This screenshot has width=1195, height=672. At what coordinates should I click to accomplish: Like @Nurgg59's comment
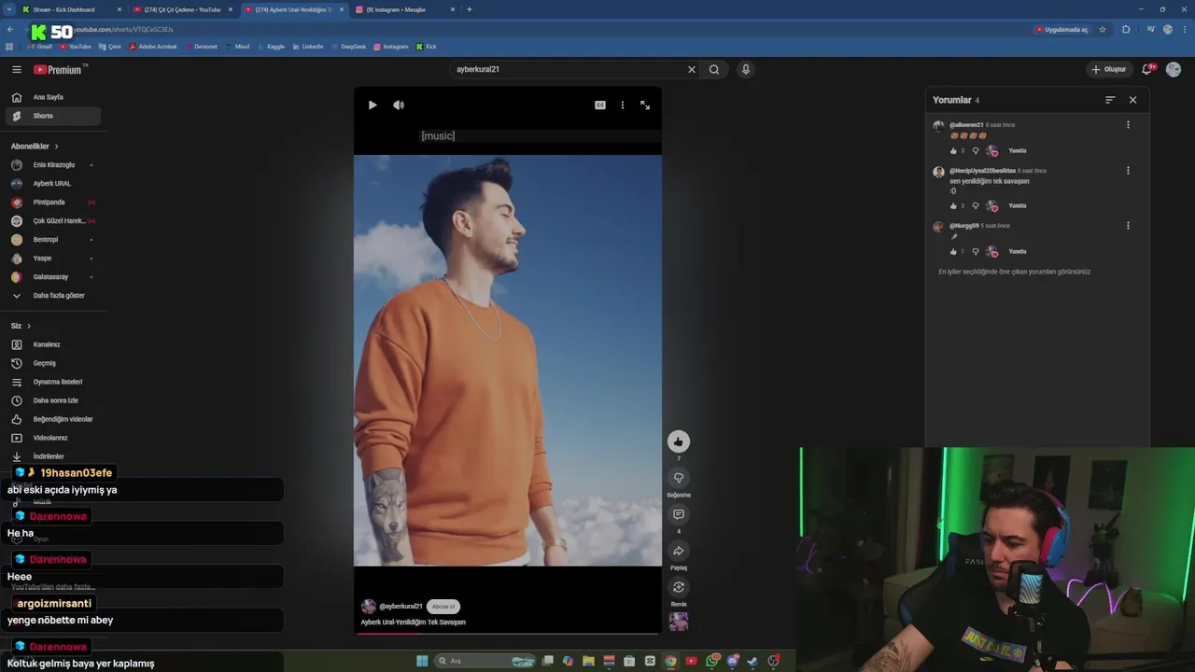click(953, 252)
